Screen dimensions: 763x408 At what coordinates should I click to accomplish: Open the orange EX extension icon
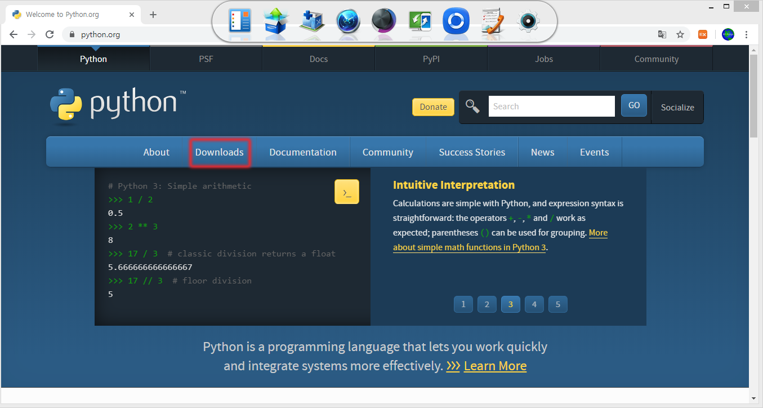pyautogui.click(x=703, y=34)
